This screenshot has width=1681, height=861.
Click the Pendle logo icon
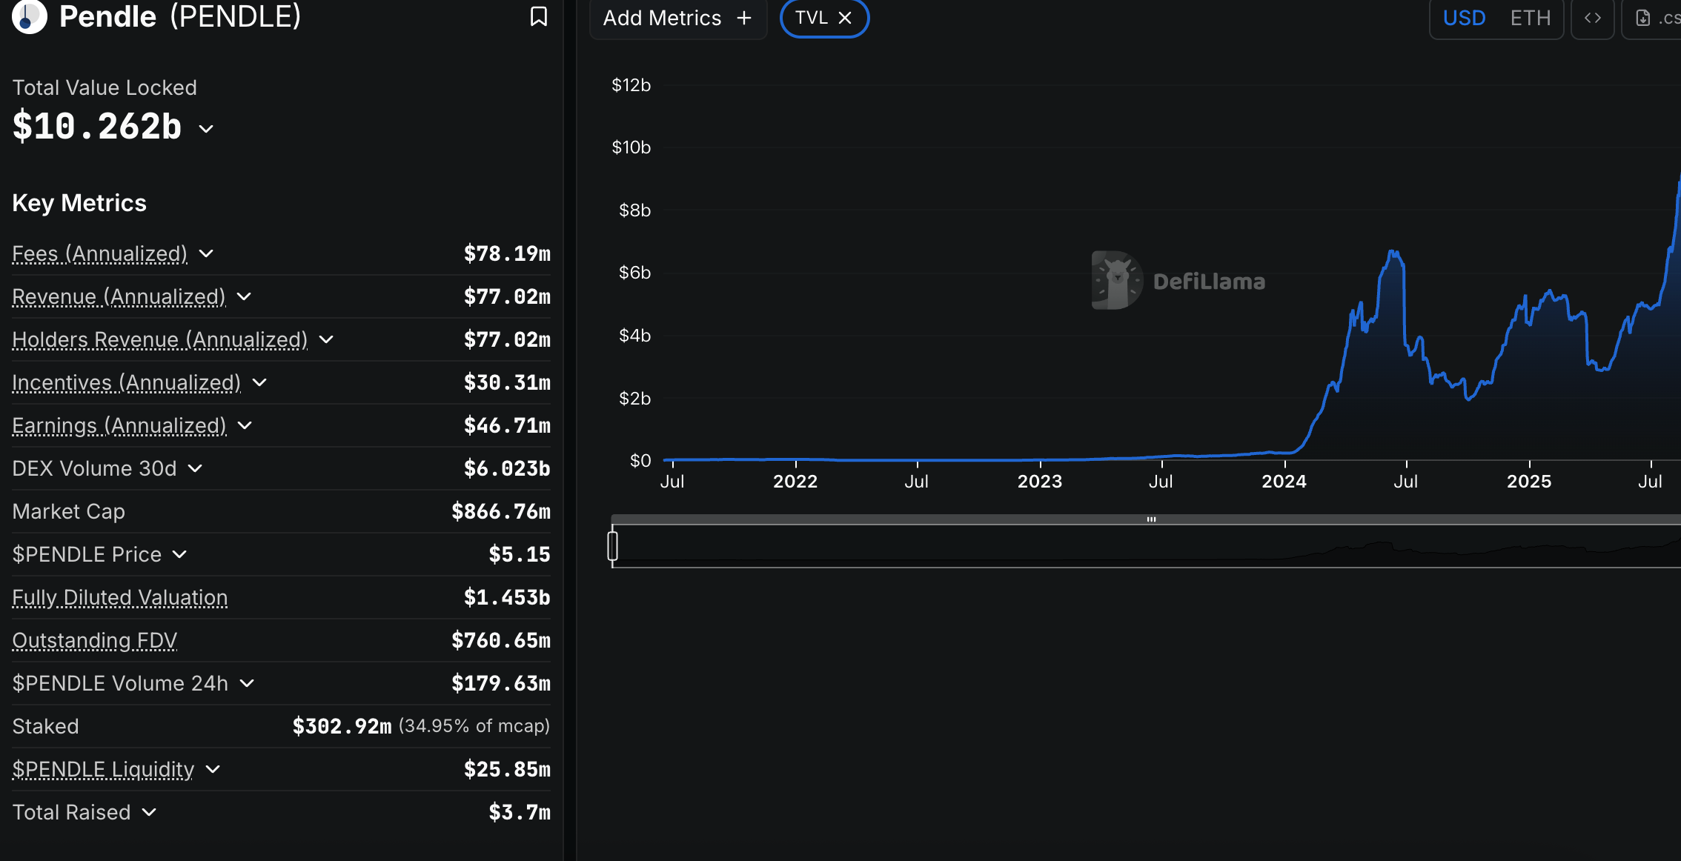[30, 16]
